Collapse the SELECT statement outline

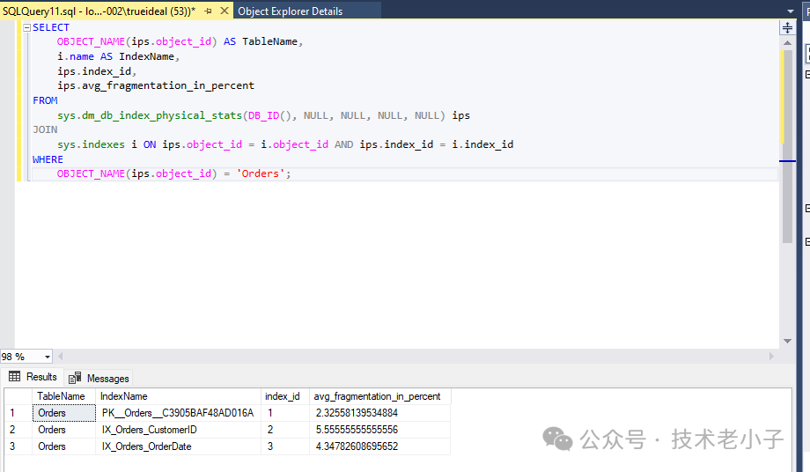click(27, 28)
